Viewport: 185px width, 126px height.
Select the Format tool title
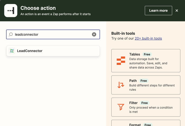135,125
